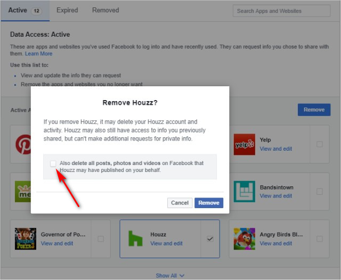Open the Expired tab
The image size is (341, 280).
67,10
